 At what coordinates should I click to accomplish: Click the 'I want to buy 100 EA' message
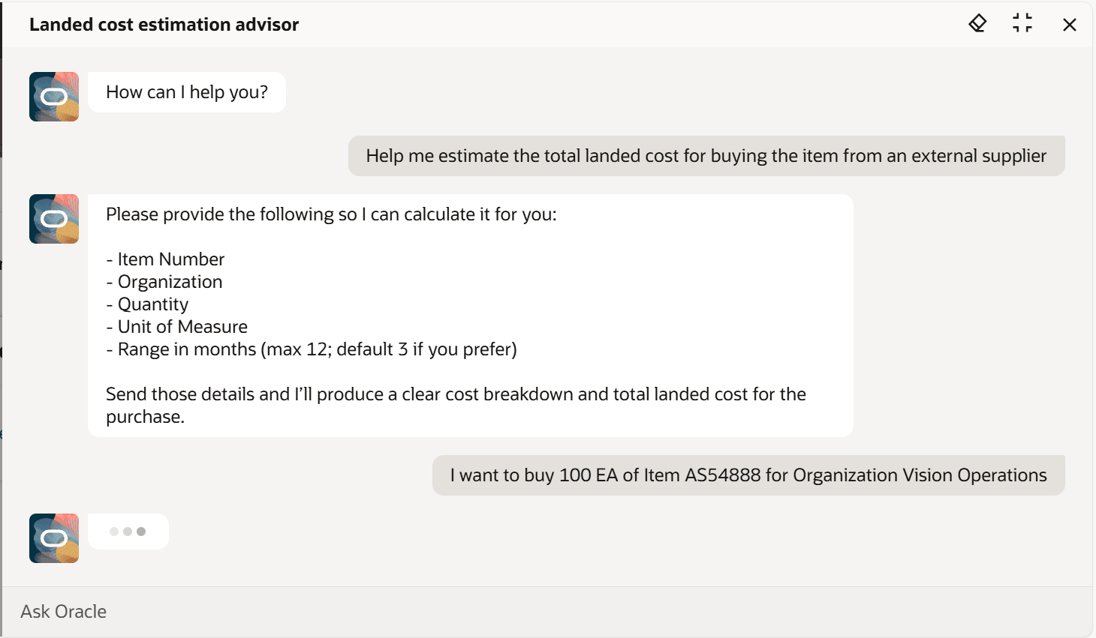point(748,475)
